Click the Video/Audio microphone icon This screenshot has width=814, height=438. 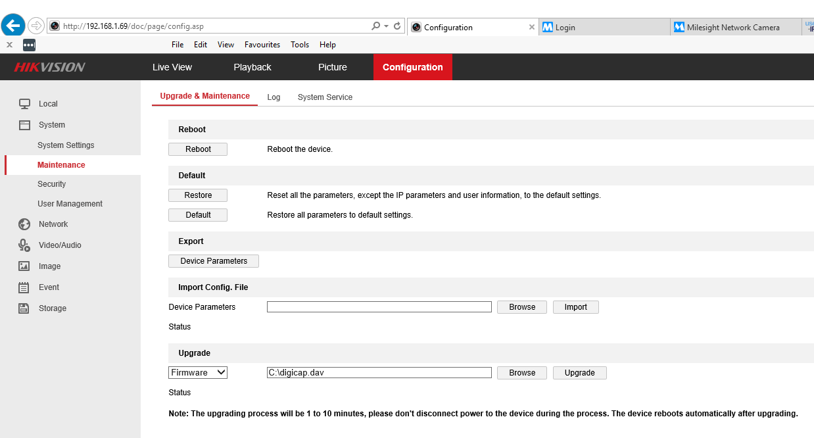(x=24, y=245)
